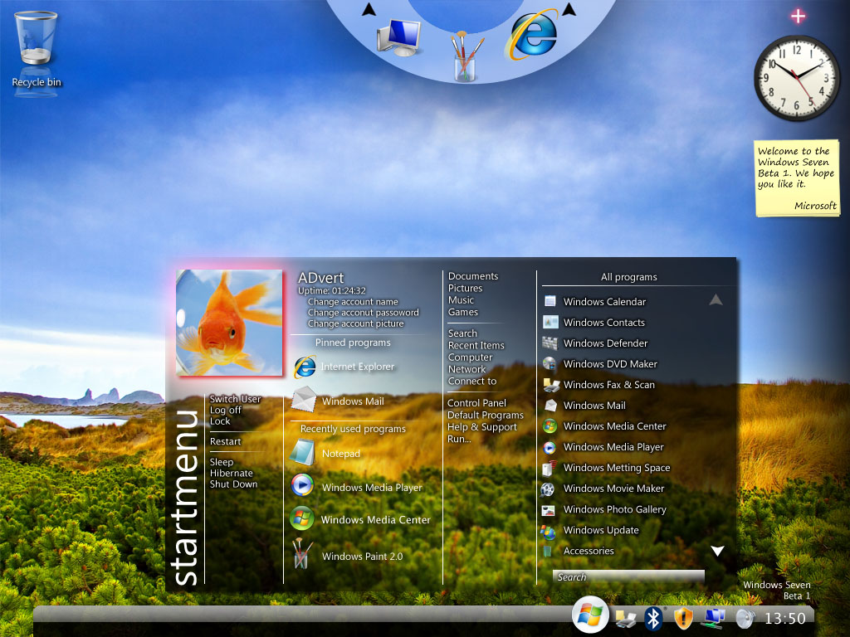Expand the Accessories folder in All programs
This screenshot has width=850, height=637.
[x=589, y=551]
